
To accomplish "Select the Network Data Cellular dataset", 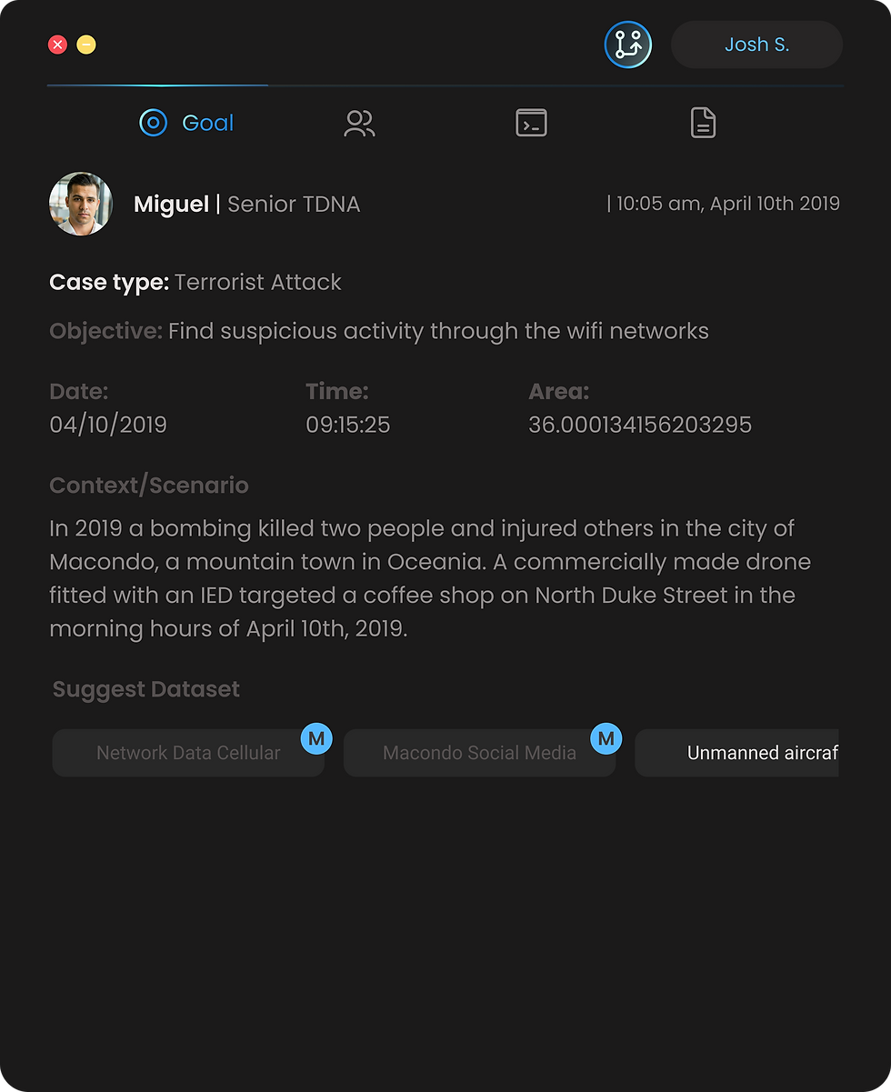I will [x=188, y=753].
